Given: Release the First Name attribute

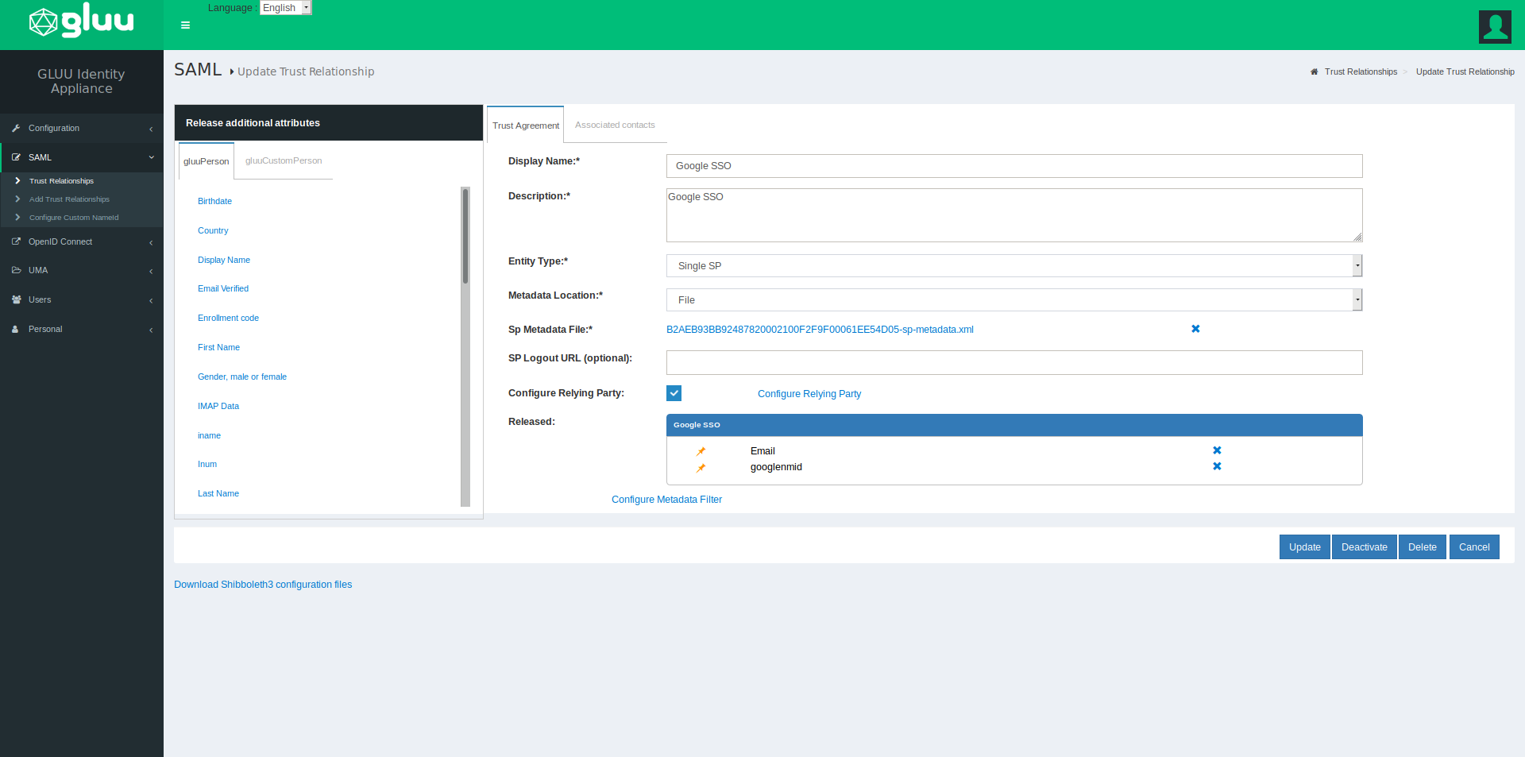Looking at the screenshot, I should [x=218, y=347].
